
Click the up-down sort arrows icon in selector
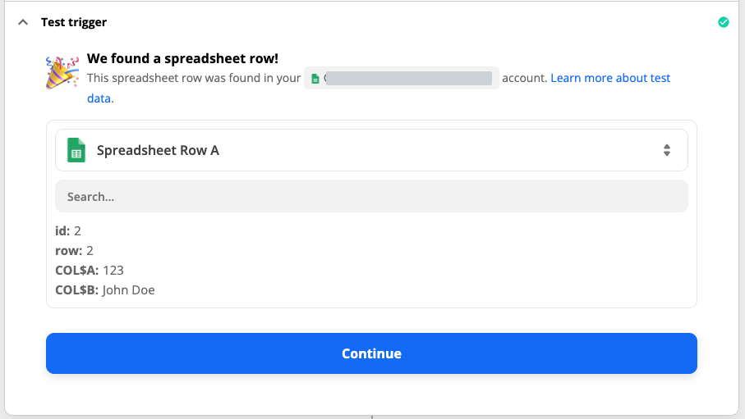pos(667,150)
